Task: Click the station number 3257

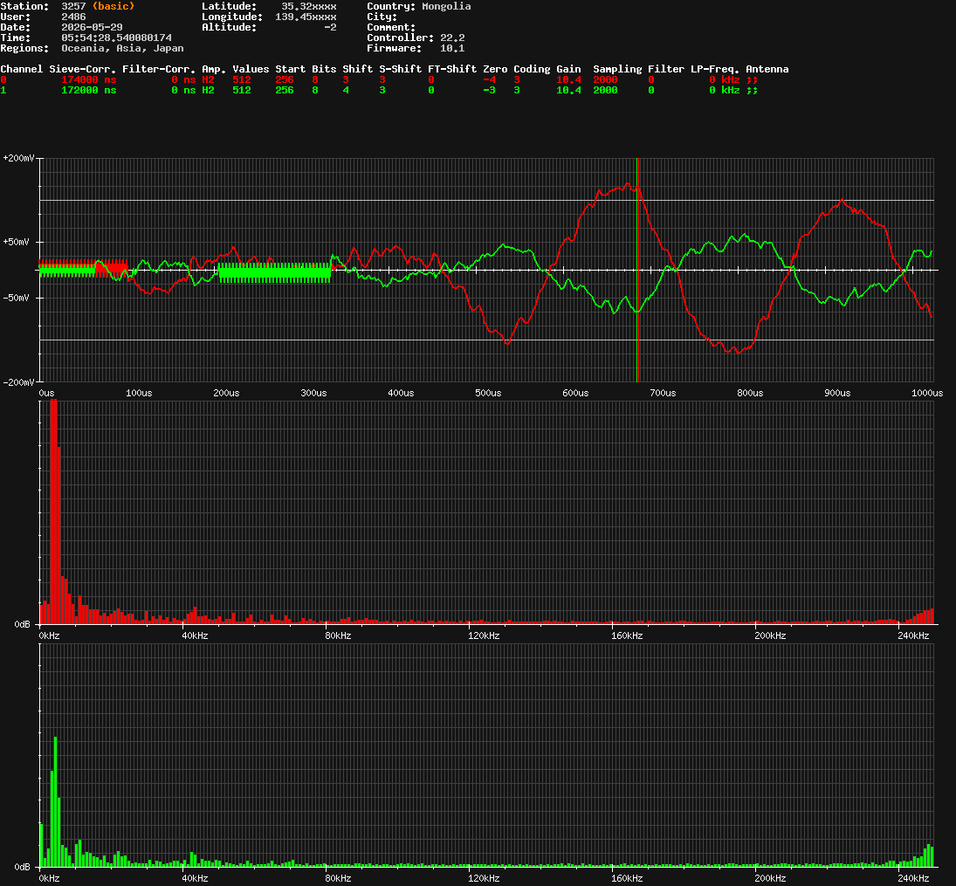Action: pos(73,6)
